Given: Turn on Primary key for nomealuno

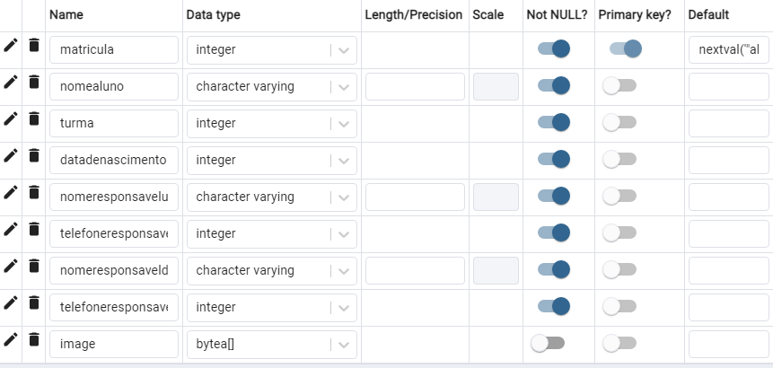Looking at the screenshot, I should pyautogui.click(x=619, y=86).
